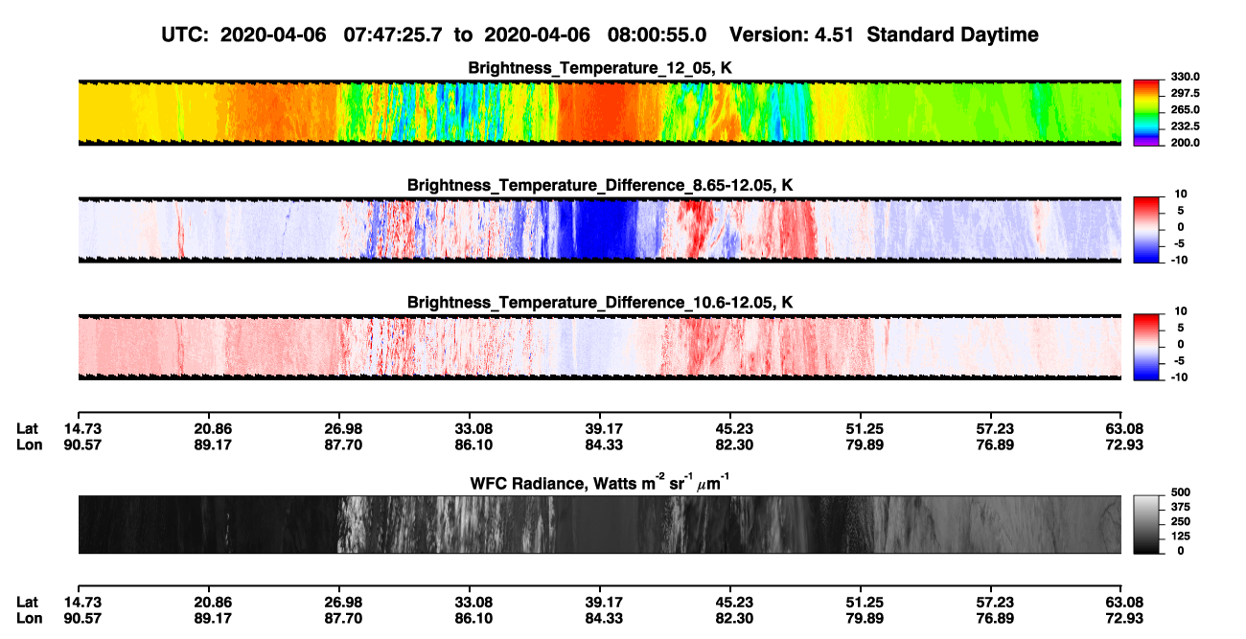This screenshot has height=639, width=1246.
Task: Click the 'Lon' label on the axis above WFC Radiance
Action: [29, 445]
